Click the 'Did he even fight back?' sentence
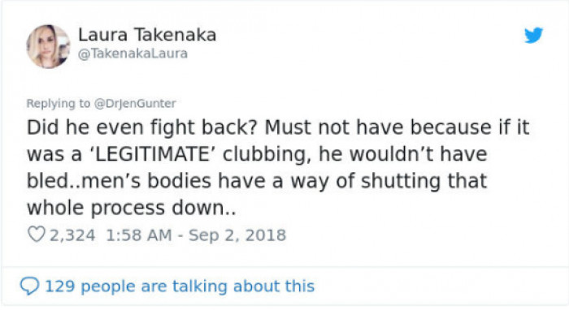Image resolution: width=569 pixels, height=310 pixels. click(142, 128)
